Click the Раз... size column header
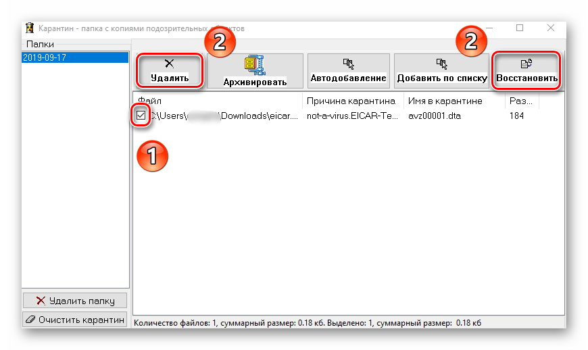The height and width of the screenshot is (350, 588). [x=520, y=101]
